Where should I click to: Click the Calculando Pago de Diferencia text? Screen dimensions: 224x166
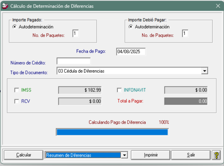[117, 122]
